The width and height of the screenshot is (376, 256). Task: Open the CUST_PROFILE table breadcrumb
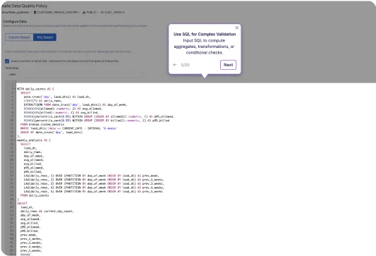click(x=114, y=12)
